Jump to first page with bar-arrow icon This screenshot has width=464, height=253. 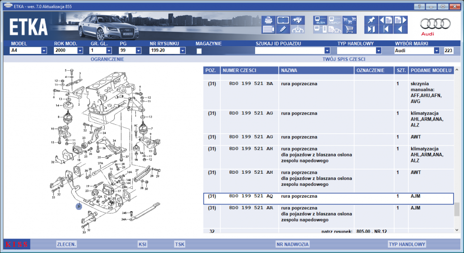tap(386, 29)
